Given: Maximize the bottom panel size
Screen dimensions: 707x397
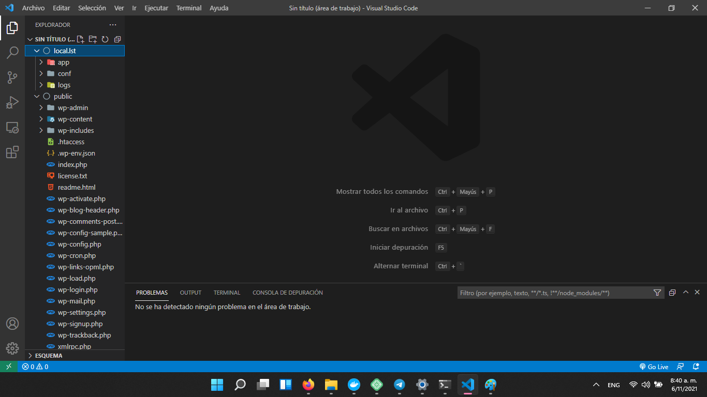Looking at the screenshot, I should (x=686, y=292).
